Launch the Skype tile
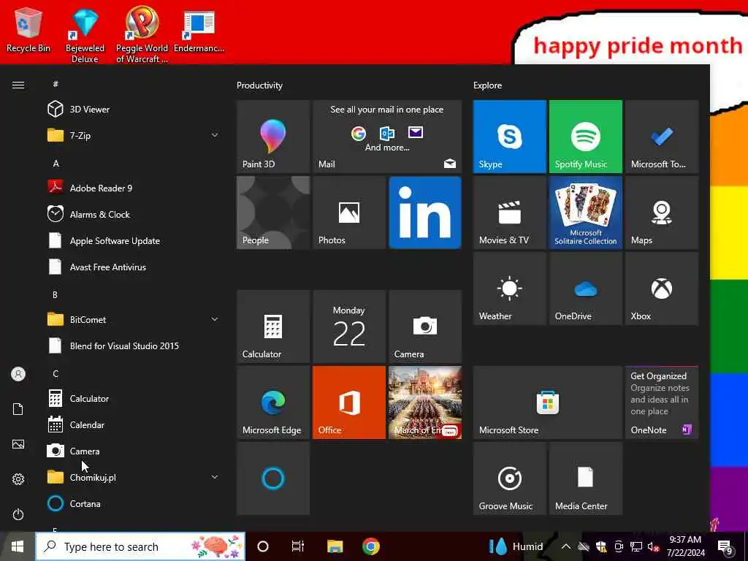The width and height of the screenshot is (748, 561). [509, 137]
